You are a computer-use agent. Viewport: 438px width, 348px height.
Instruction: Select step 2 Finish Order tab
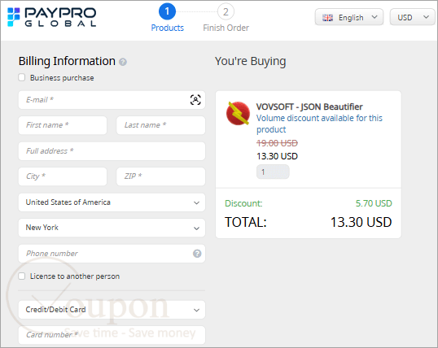pos(226,18)
